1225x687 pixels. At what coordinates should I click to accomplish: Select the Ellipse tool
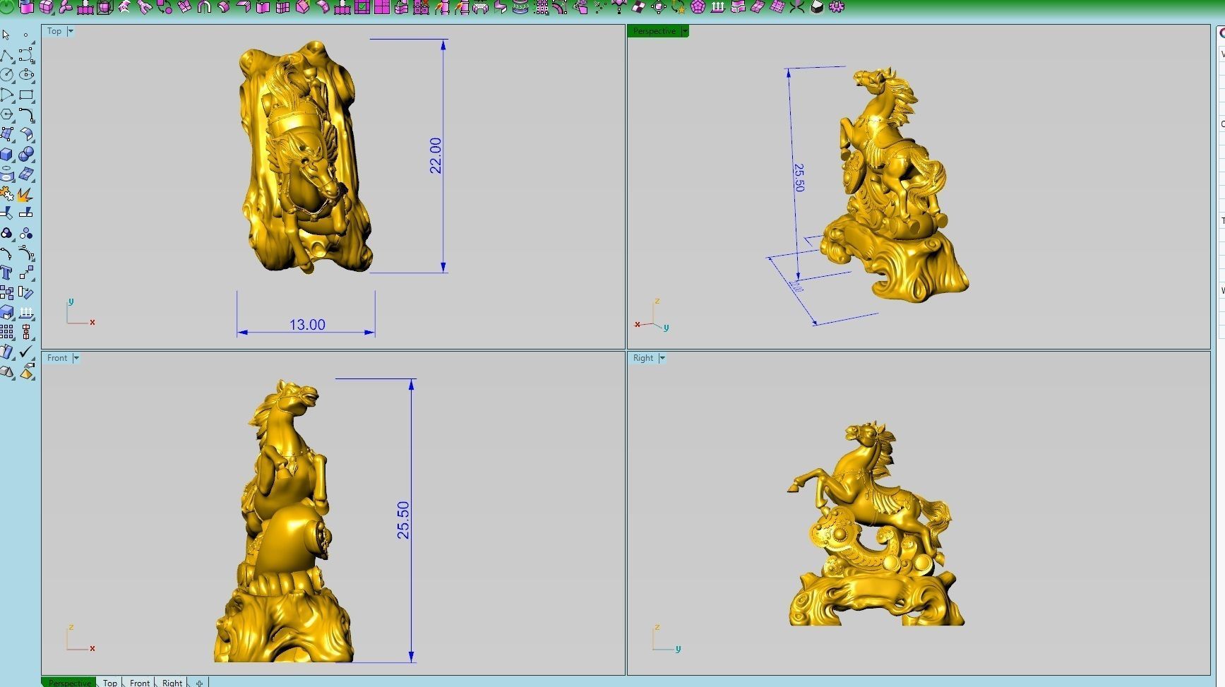pyautogui.click(x=26, y=74)
